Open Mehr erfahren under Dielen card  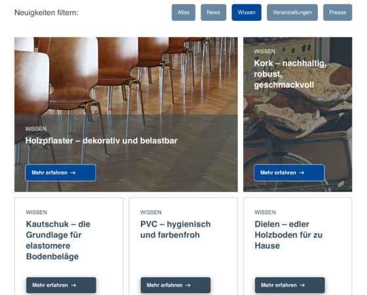tap(290, 285)
